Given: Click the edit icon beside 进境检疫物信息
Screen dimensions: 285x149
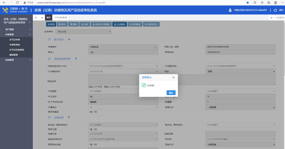Looking at the screenshot, I should pyautogui.click(x=49, y=59).
